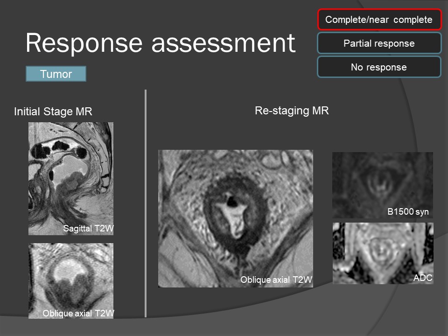This screenshot has width=448, height=336.
Task: Open the ADC map image
Action: 383,252
